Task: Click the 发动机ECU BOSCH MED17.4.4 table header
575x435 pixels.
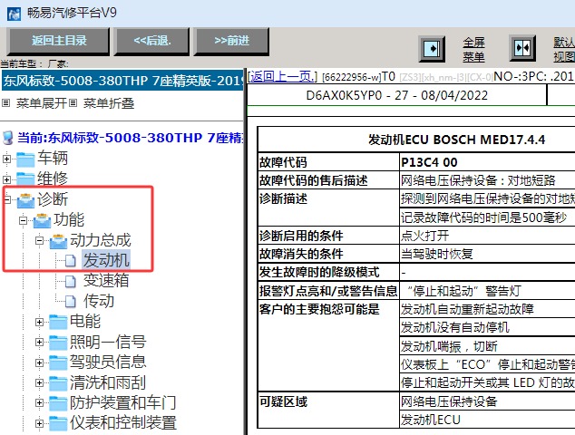Action: click(x=456, y=140)
